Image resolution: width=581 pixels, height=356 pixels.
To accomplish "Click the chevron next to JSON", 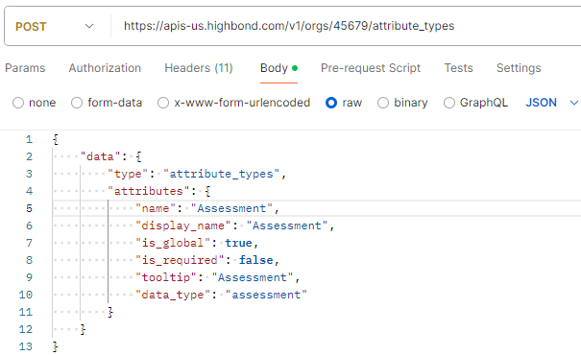I will click(x=573, y=103).
